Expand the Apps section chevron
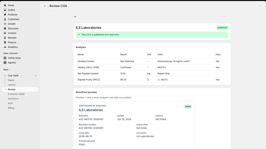 (x=10, y=70)
